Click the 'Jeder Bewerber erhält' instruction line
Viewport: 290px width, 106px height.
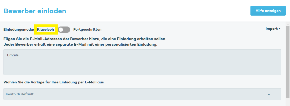(80, 44)
